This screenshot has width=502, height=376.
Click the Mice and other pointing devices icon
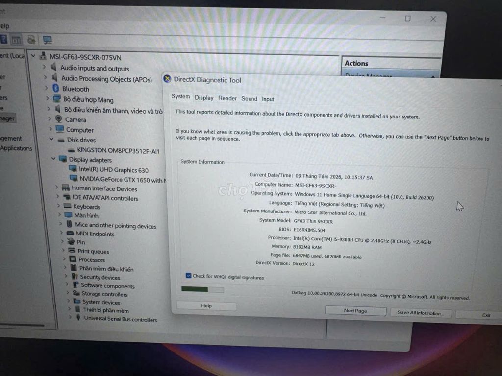point(69,224)
